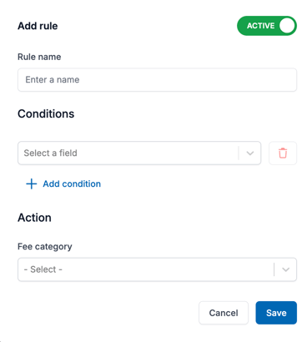Toggle the ACTIVE switch off
This screenshot has height=342, width=307.
pos(267,26)
